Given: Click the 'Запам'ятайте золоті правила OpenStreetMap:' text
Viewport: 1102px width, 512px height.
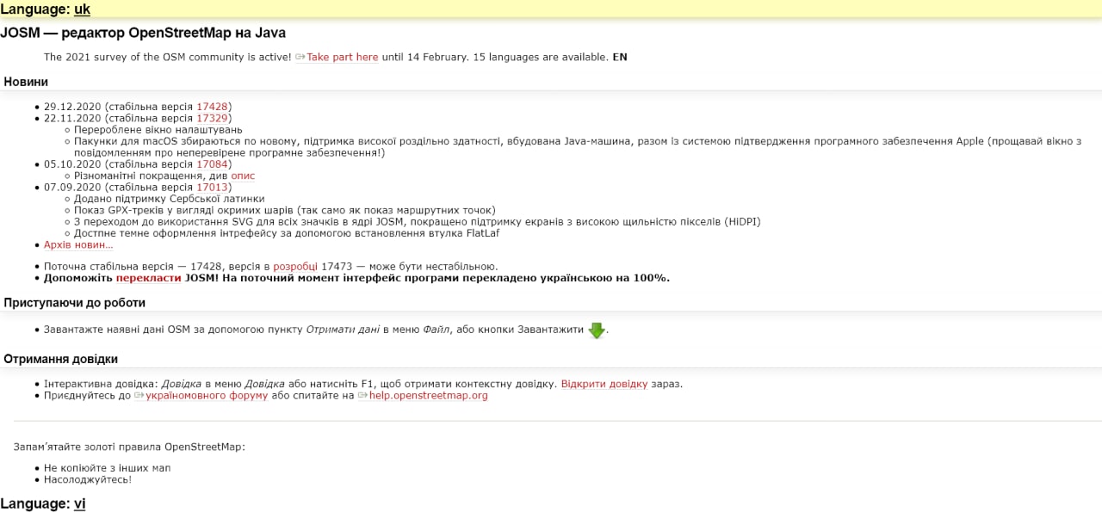Looking at the screenshot, I should point(129,447).
